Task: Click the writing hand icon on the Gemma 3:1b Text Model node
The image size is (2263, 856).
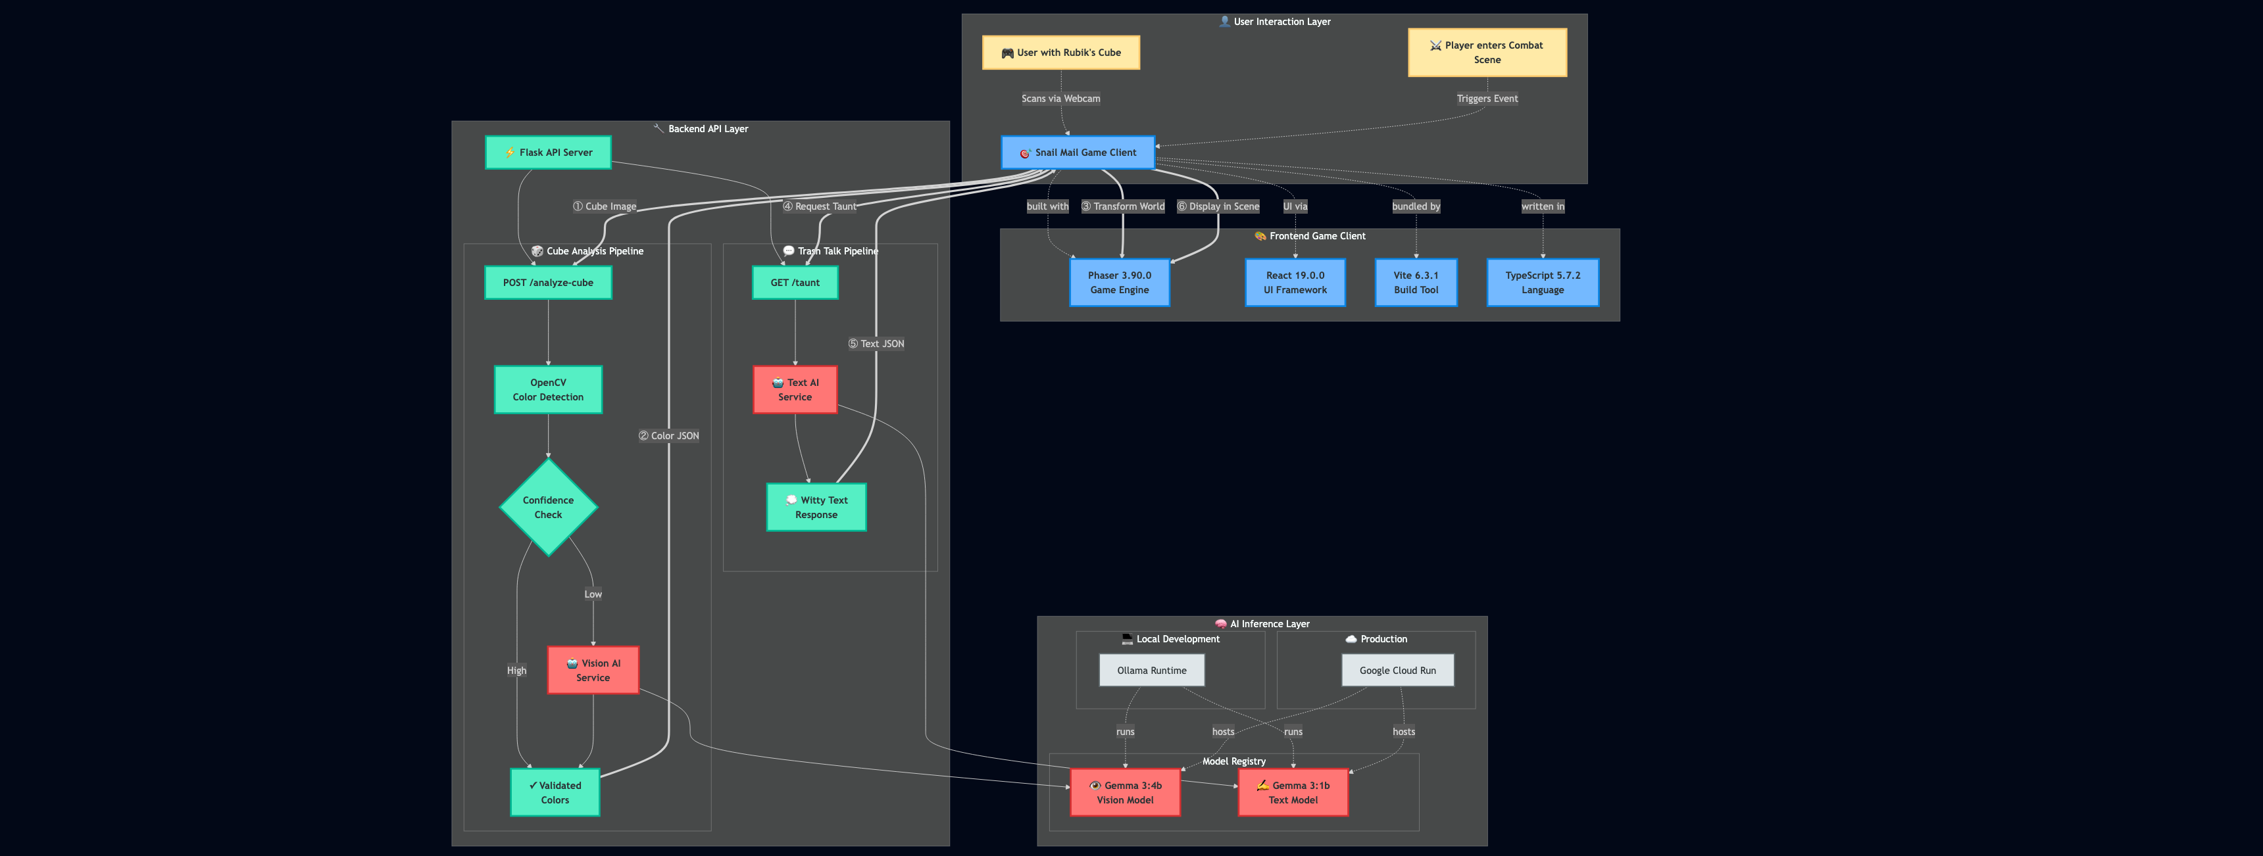Action: (1262, 786)
